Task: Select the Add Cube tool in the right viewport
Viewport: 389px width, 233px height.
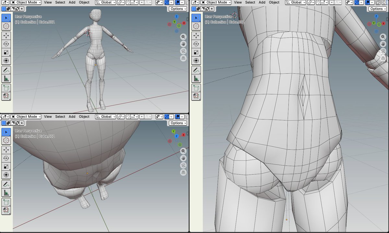Action: coord(196,88)
